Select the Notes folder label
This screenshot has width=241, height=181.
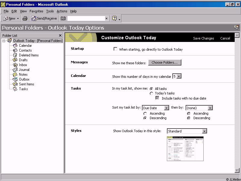coord(23,75)
